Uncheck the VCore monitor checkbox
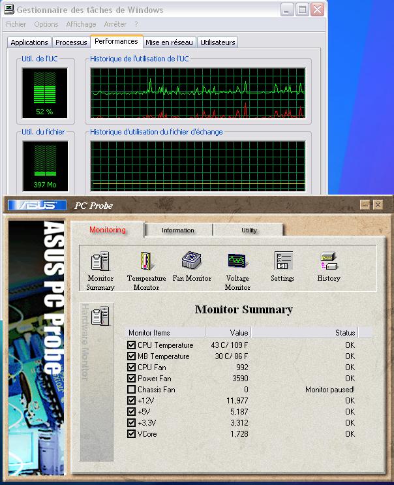 (x=132, y=434)
